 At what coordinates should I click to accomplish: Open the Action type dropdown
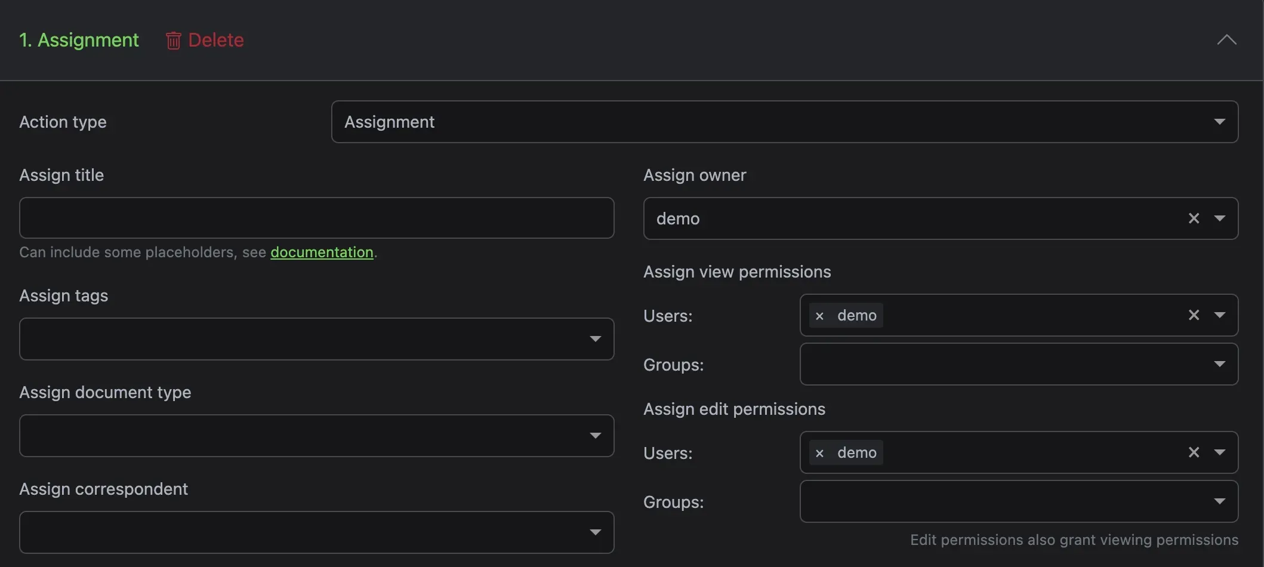[784, 122]
